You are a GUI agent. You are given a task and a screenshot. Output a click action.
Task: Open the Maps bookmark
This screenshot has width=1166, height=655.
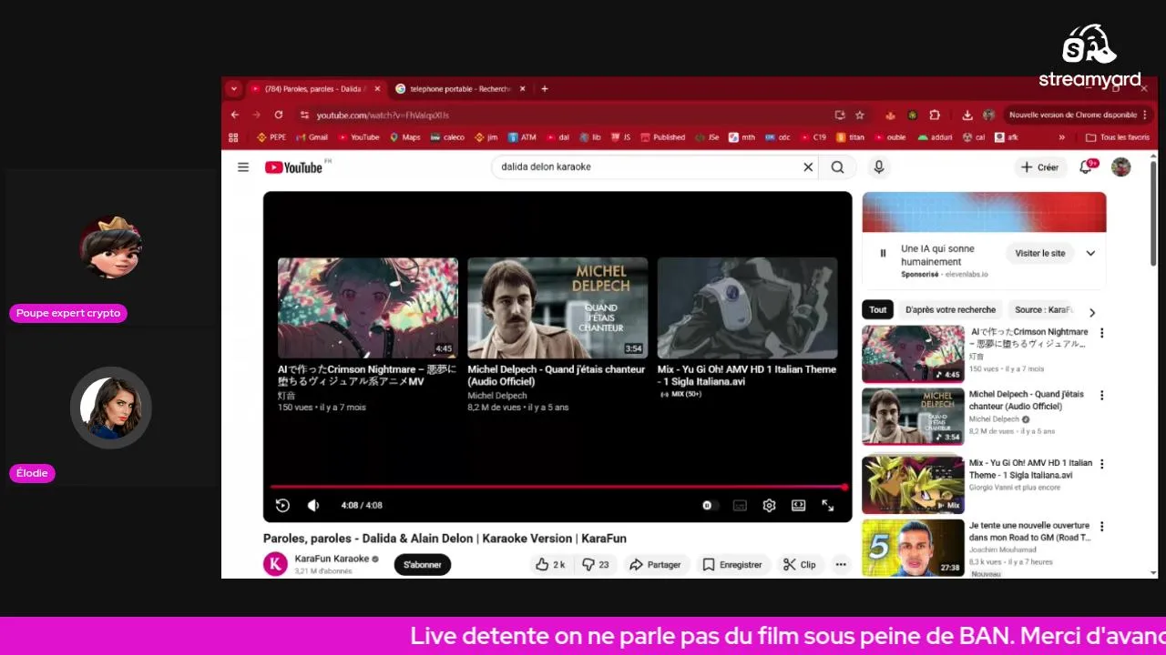point(405,137)
